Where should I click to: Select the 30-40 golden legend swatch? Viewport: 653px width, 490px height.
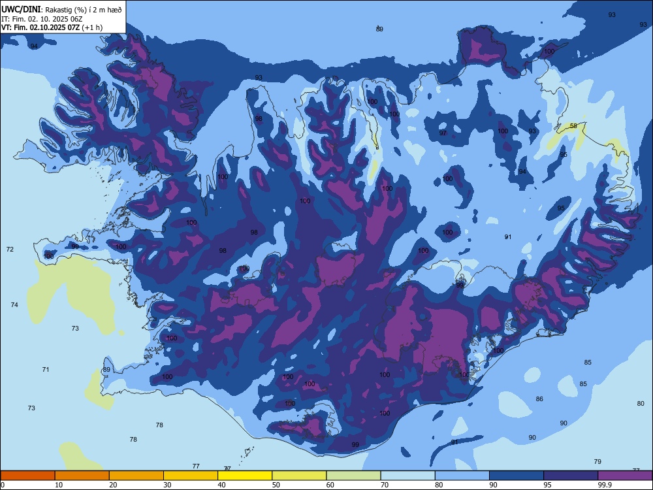(191, 476)
